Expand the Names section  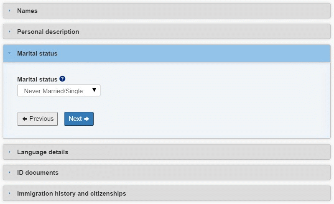pyautogui.click(x=166, y=10)
